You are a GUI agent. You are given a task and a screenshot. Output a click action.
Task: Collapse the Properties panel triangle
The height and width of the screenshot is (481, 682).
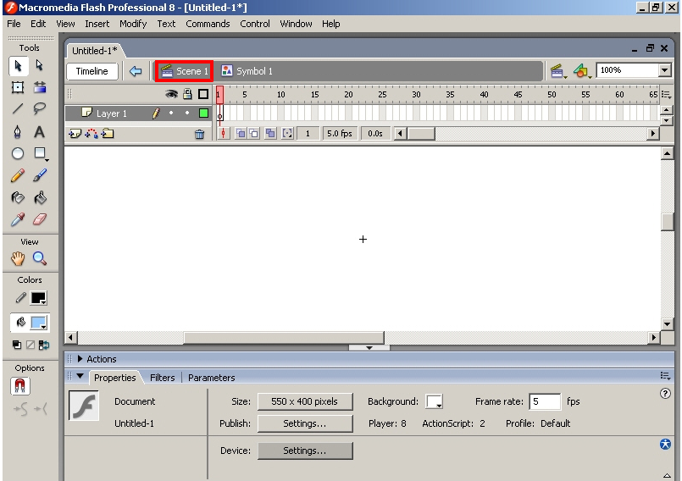[x=80, y=376]
